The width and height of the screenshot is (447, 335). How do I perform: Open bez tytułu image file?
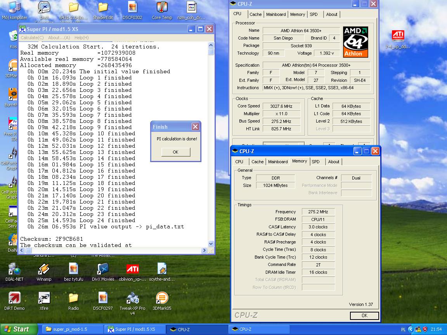coord(74,272)
